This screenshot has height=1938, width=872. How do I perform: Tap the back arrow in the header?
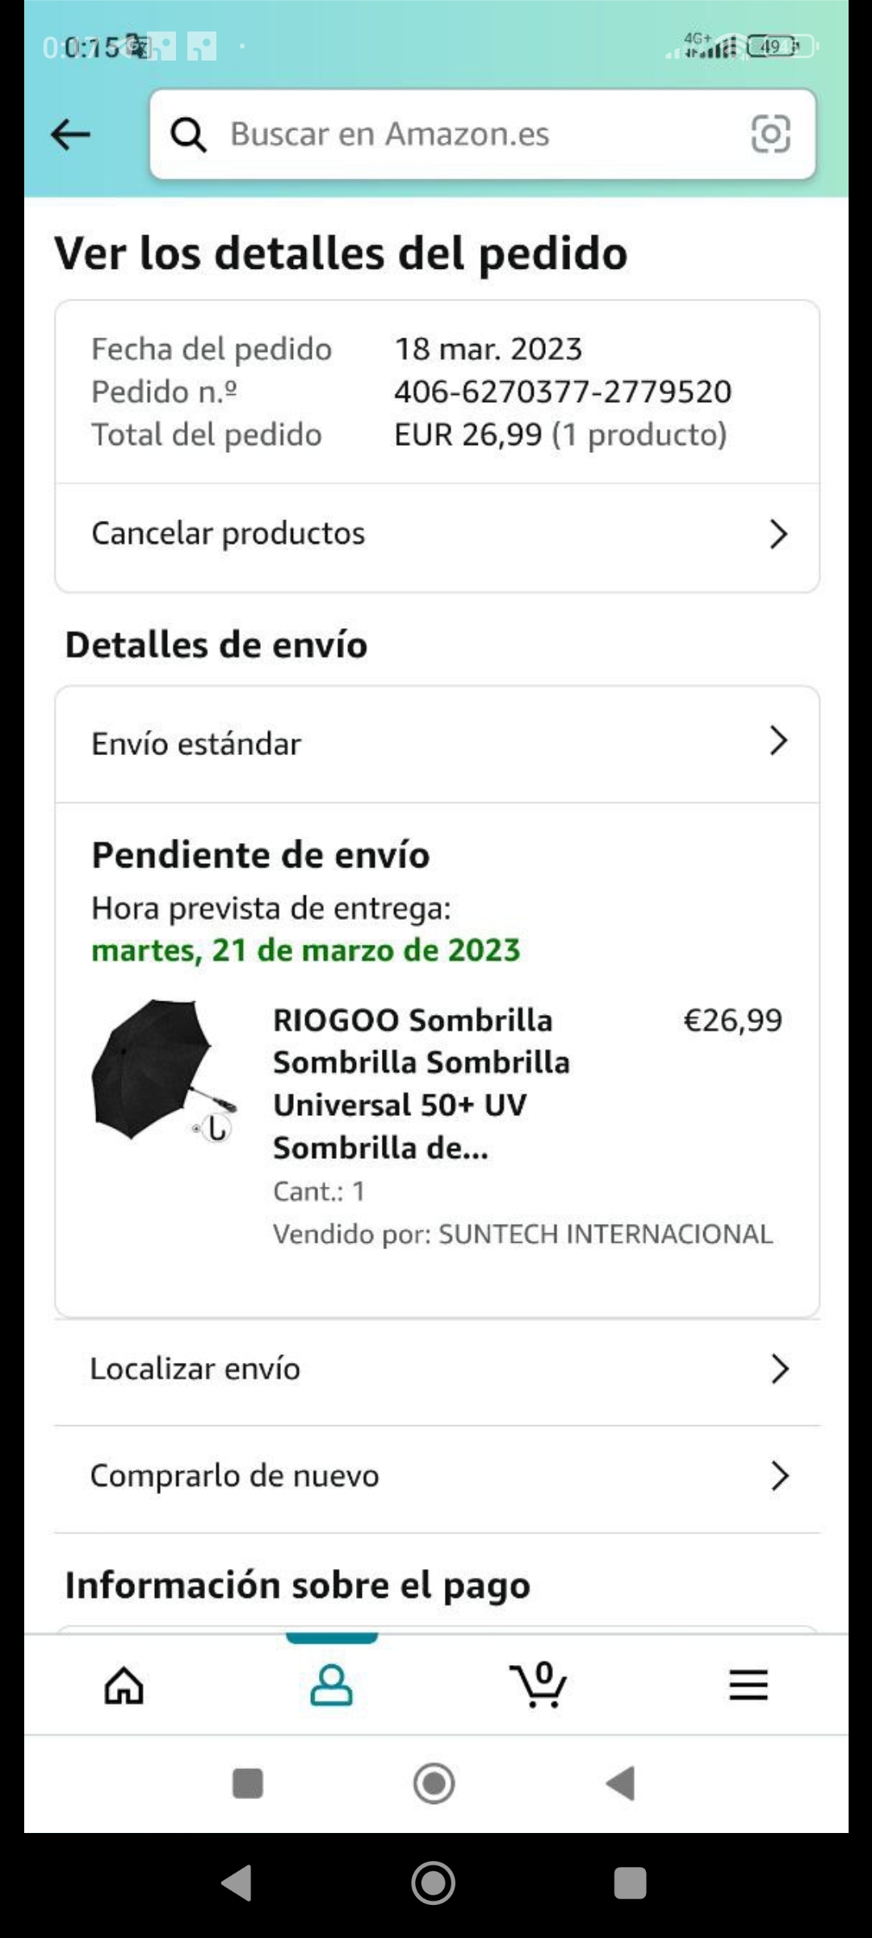click(70, 134)
